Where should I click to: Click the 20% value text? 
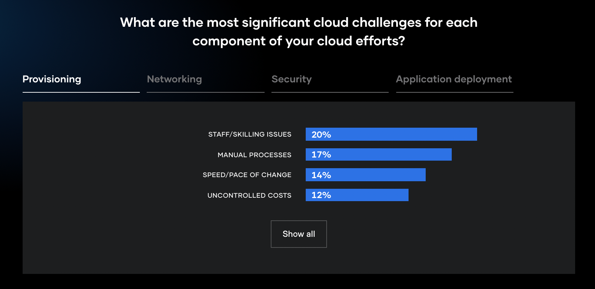pyautogui.click(x=321, y=135)
